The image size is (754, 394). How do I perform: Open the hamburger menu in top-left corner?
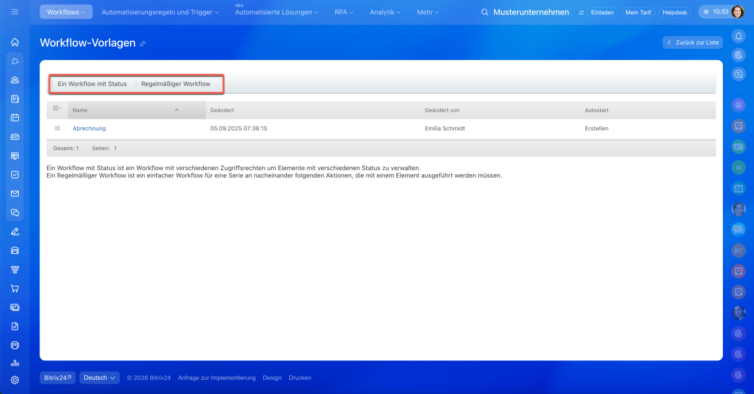pos(15,12)
